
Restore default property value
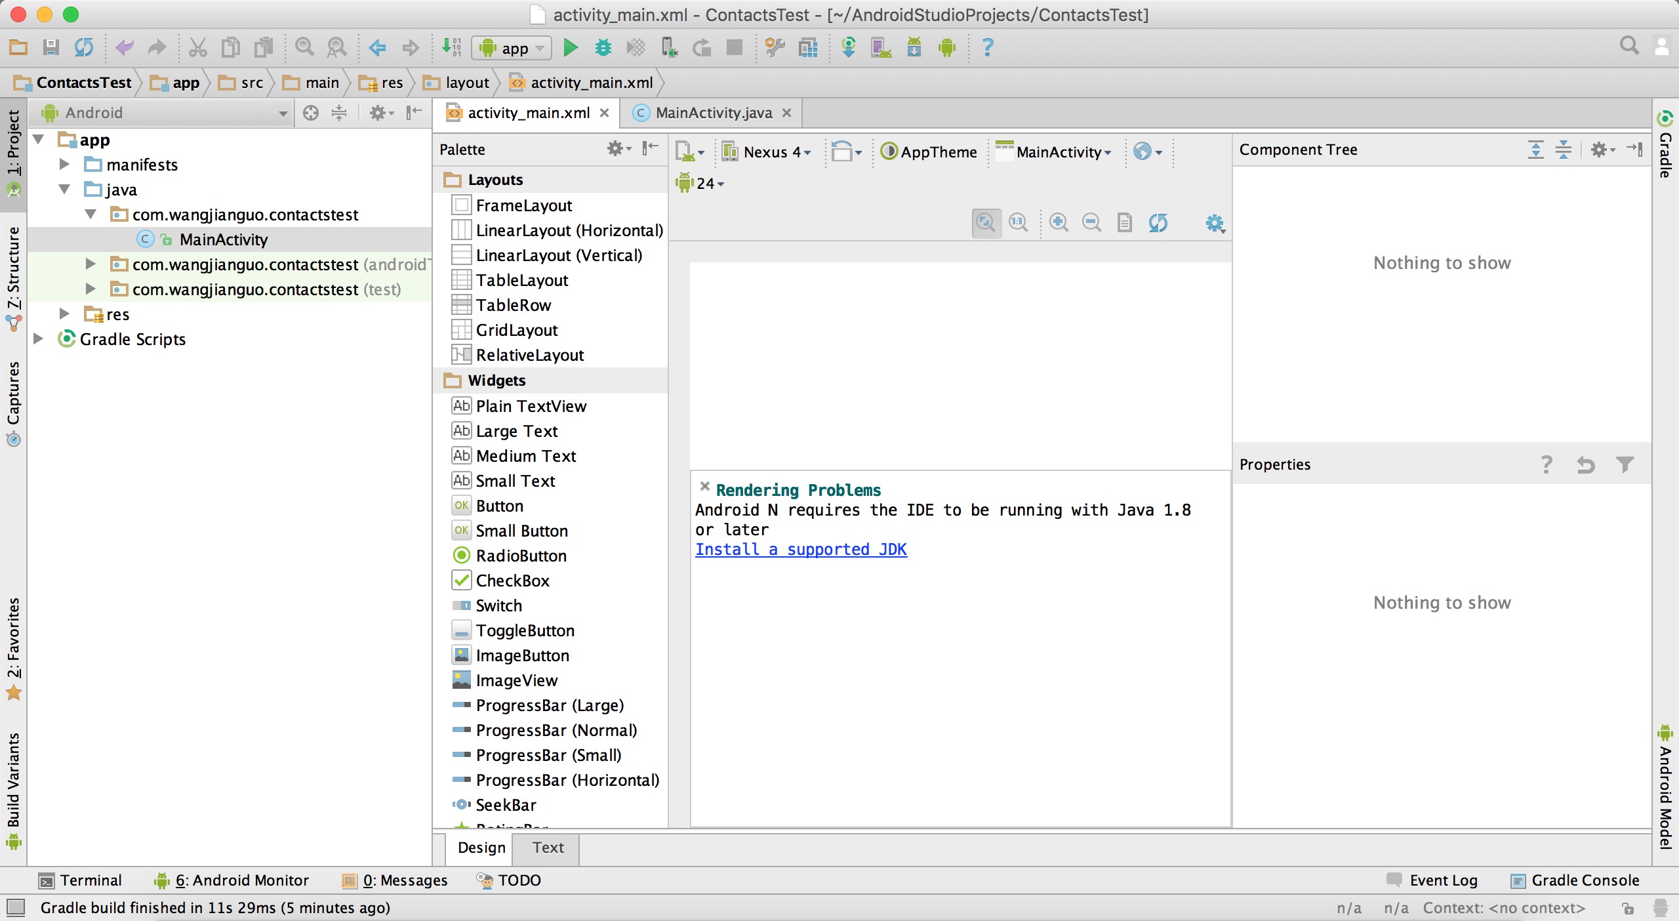click(x=1586, y=465)
